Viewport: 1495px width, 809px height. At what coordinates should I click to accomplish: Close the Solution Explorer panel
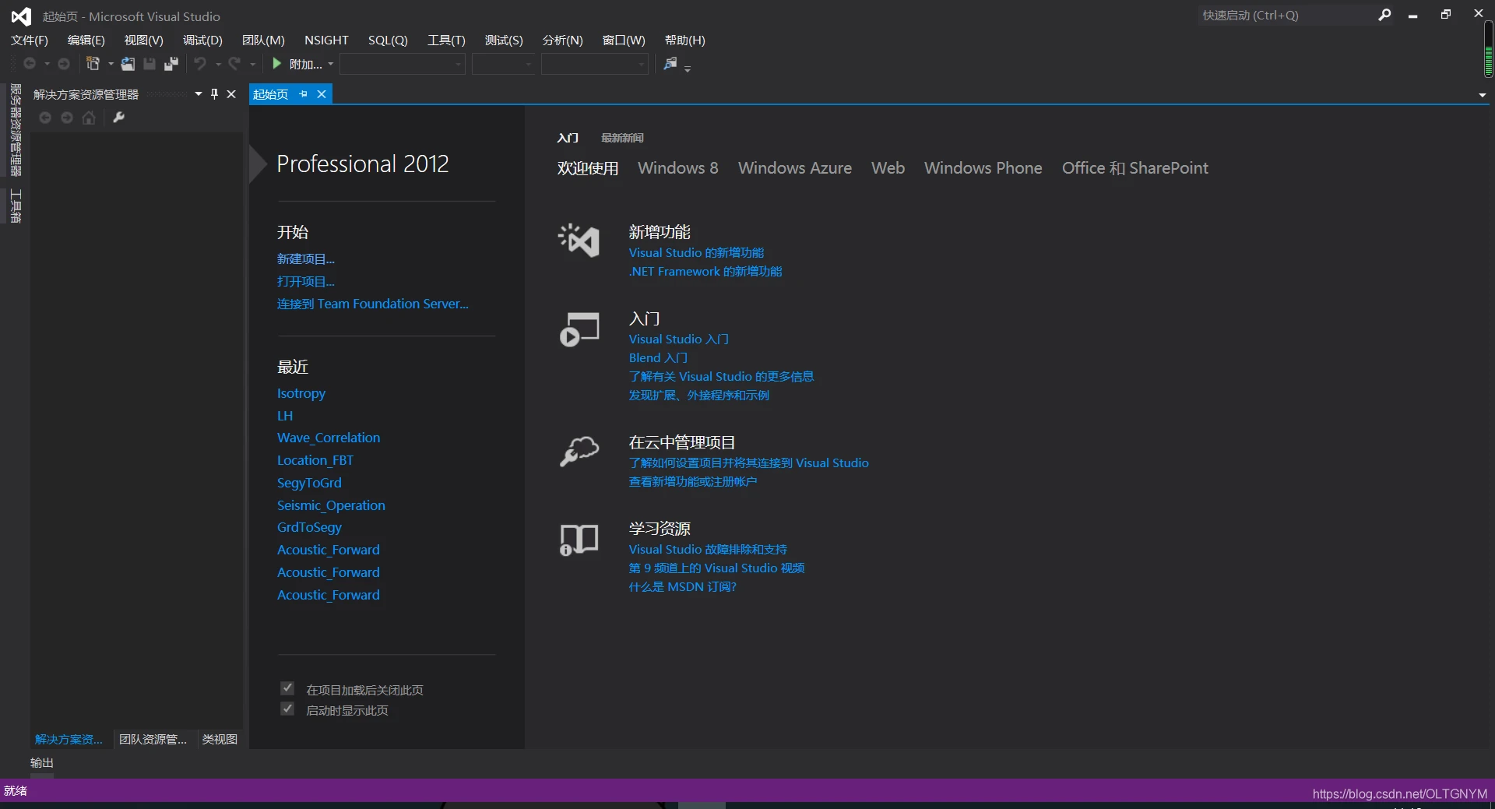pyautogui.click(x=231, y=94)
